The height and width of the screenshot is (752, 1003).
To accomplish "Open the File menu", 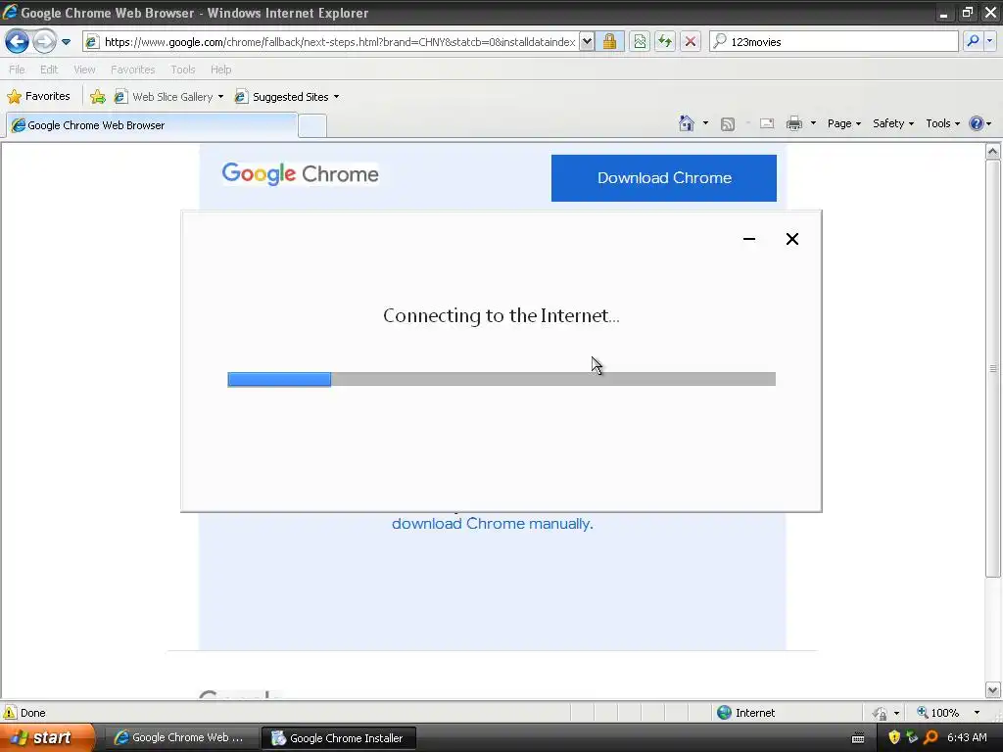I will 17,70.
